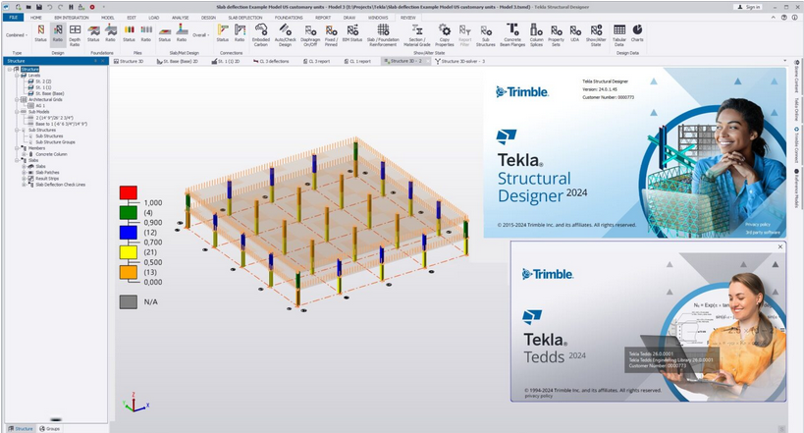Open the Tabular Data view

[x=617, y=35]
